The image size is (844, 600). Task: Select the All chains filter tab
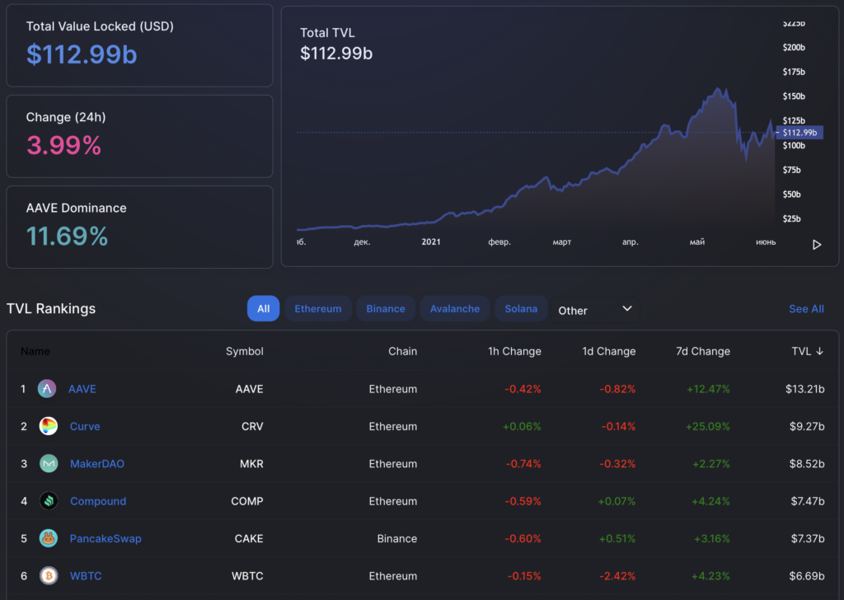(x=263, y=309)
